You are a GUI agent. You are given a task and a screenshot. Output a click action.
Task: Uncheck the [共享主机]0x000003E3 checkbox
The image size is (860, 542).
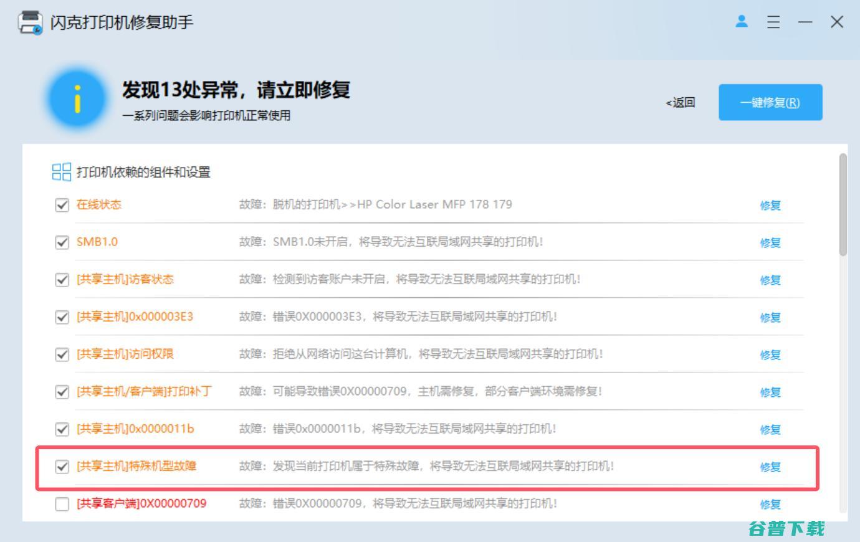62,317
